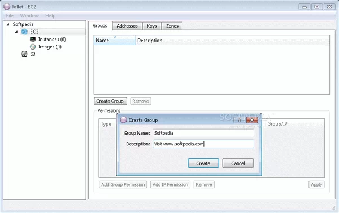Focus the Group Name input field

[x=203, y=133]
